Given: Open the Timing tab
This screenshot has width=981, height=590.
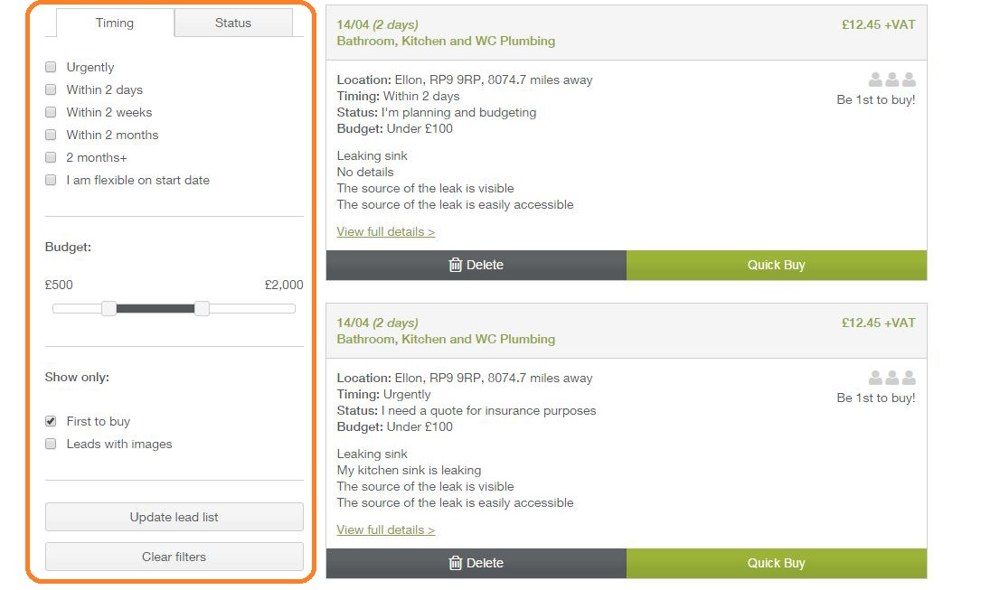Looking at the screenshot, I should (115, 23).
